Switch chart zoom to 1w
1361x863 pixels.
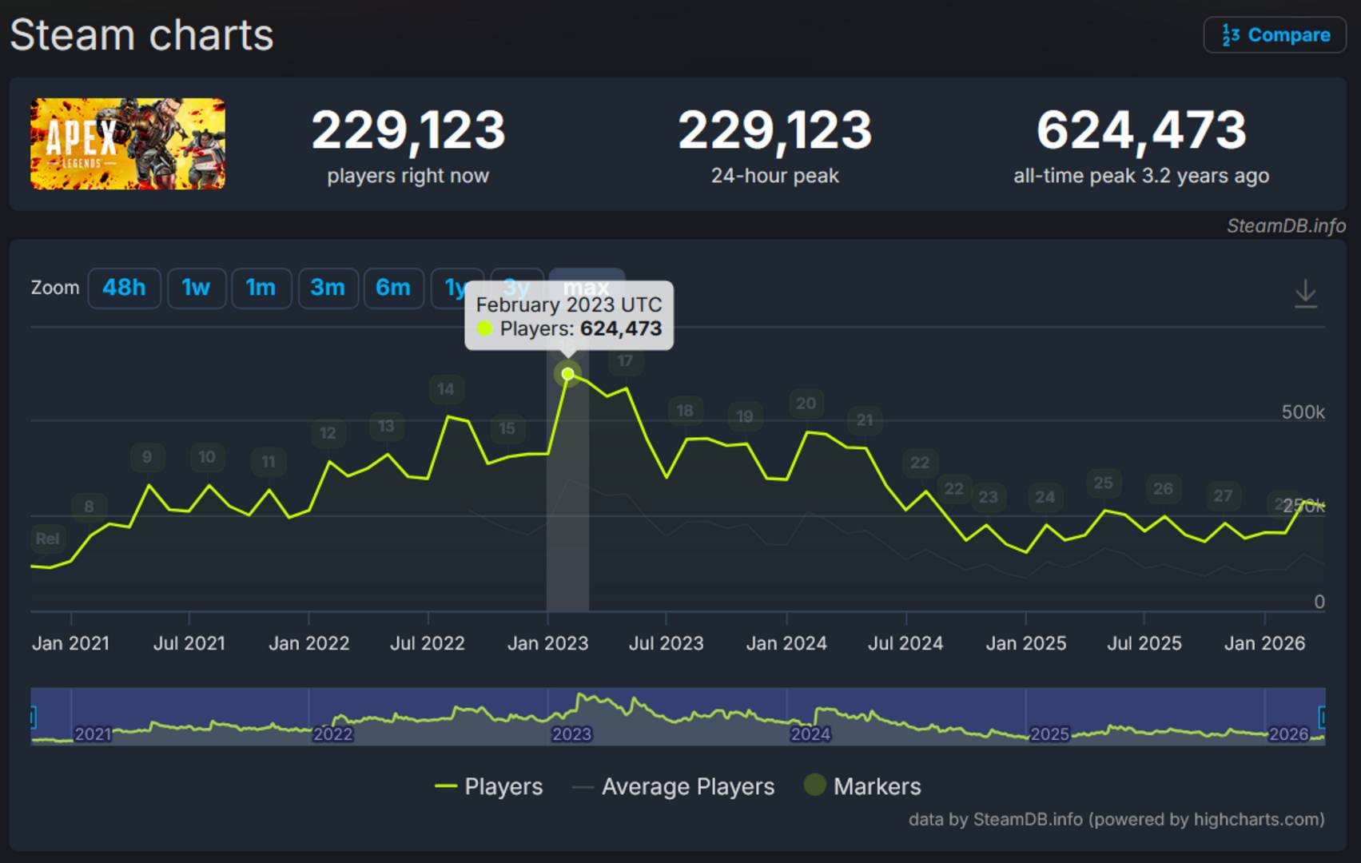click(197, 288)
